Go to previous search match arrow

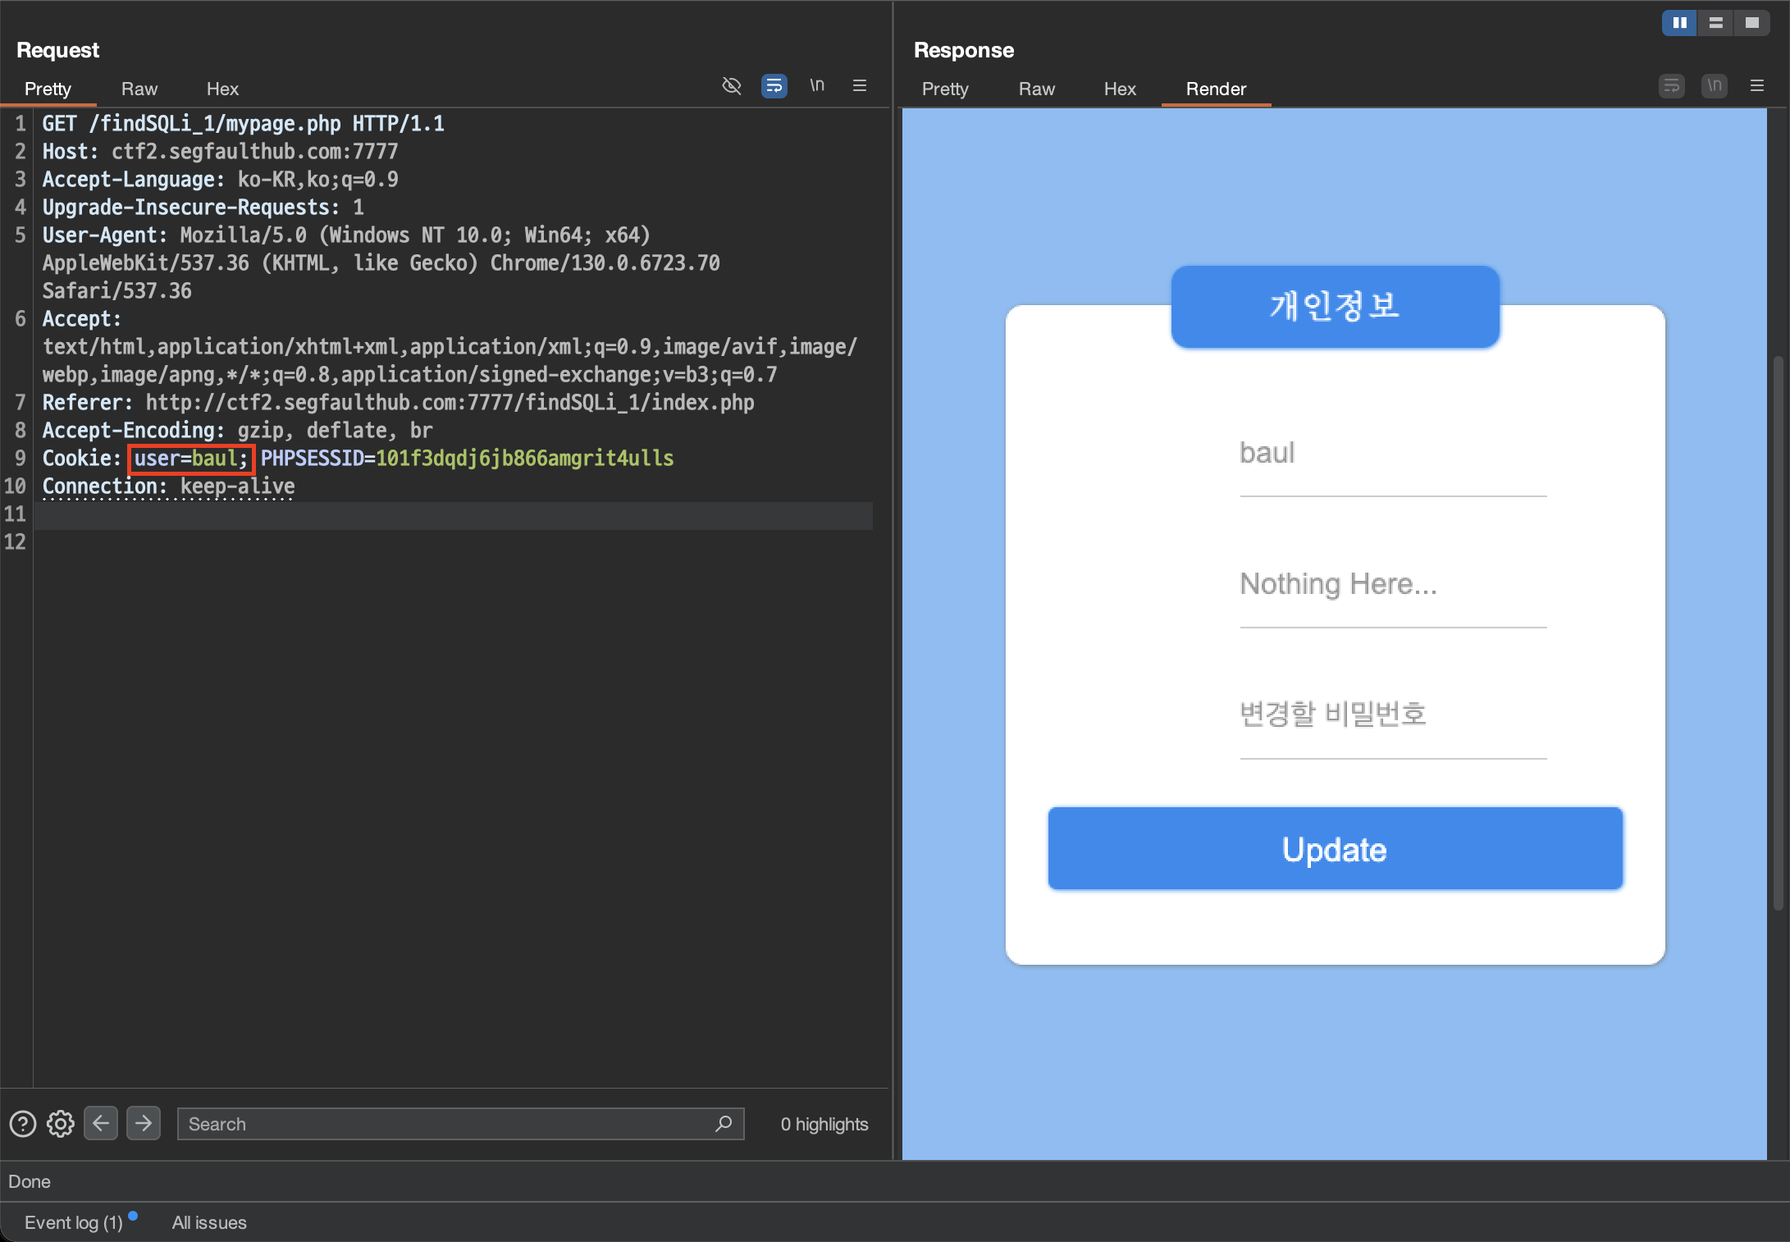point(101,1122)
